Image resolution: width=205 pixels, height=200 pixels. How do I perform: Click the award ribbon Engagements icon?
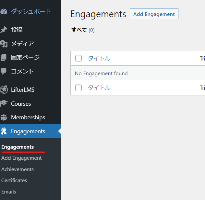click(4, 131)
